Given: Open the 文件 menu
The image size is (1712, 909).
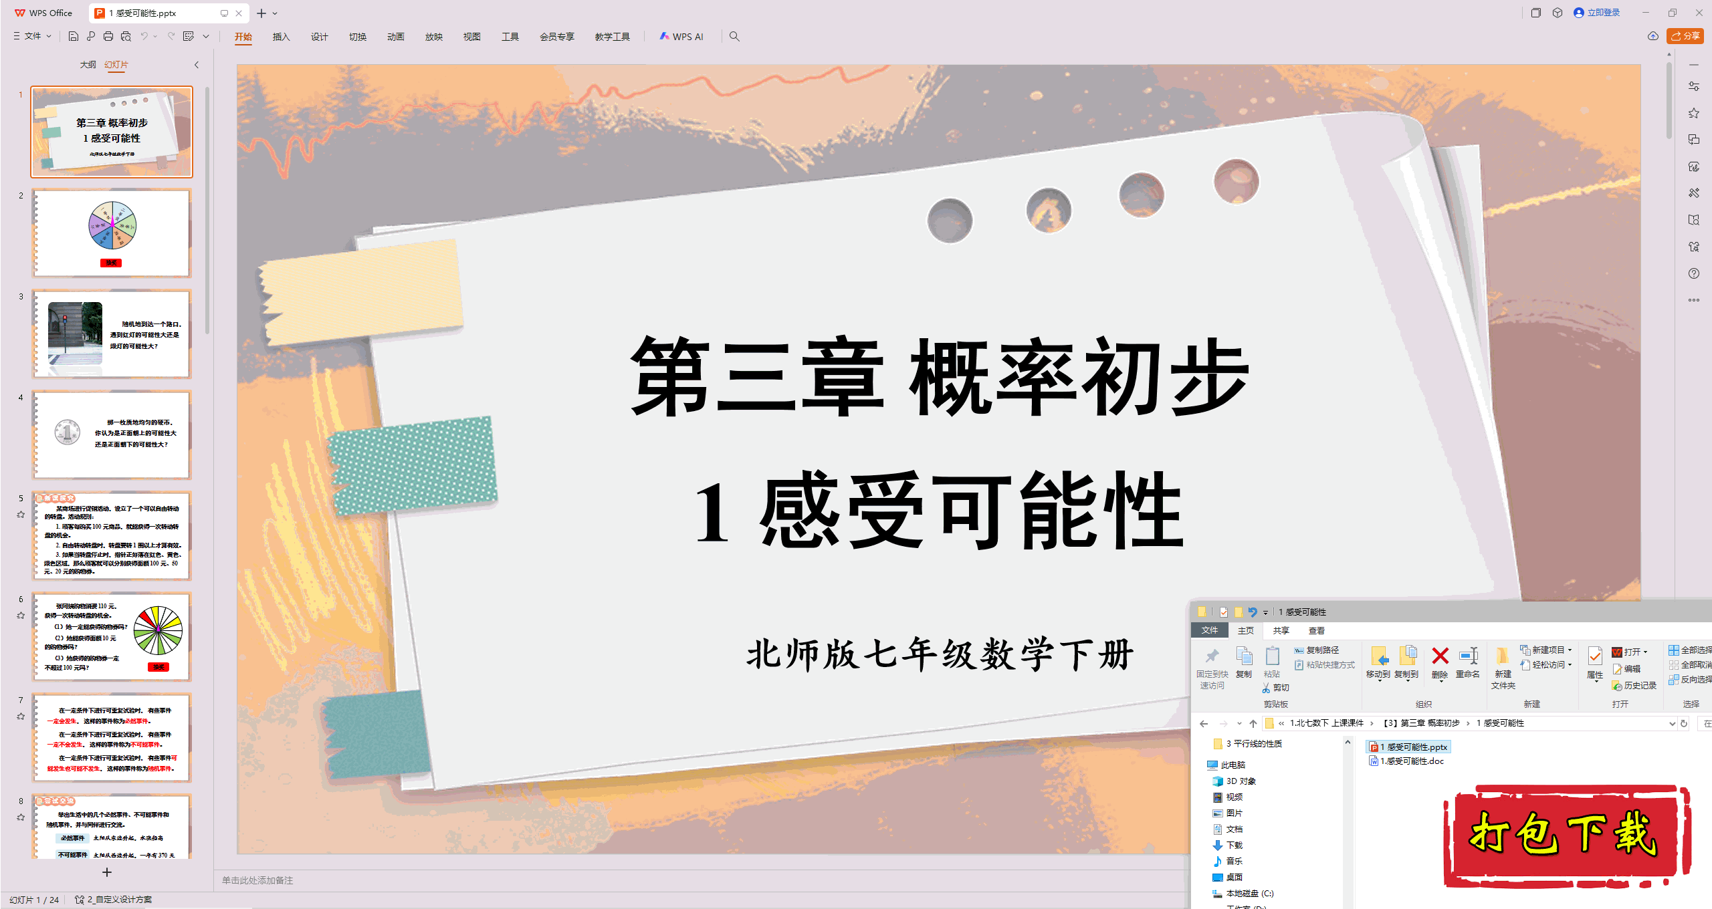Looking at the screenshot, I should 32,36.
